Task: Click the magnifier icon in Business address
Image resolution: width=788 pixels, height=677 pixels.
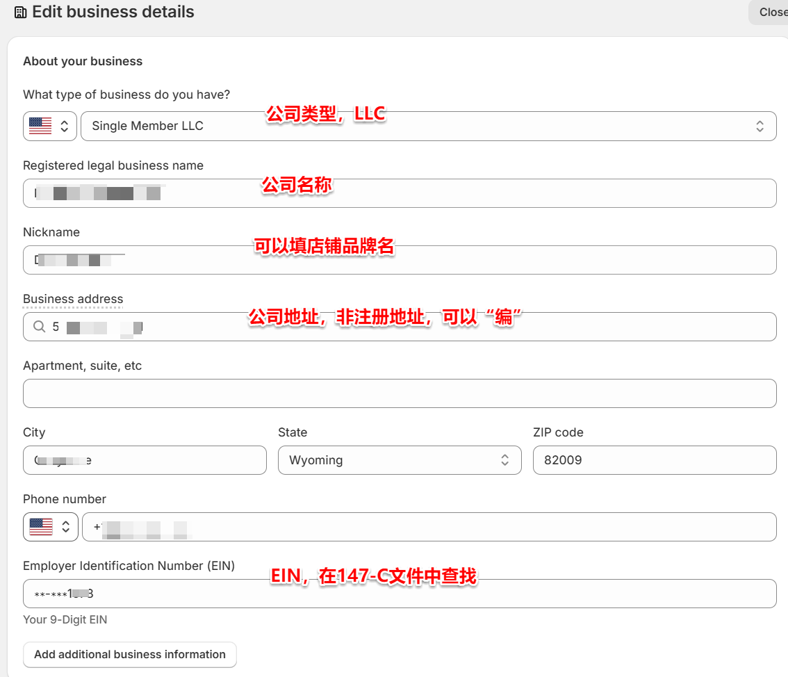Action: (x=39, y=327)
